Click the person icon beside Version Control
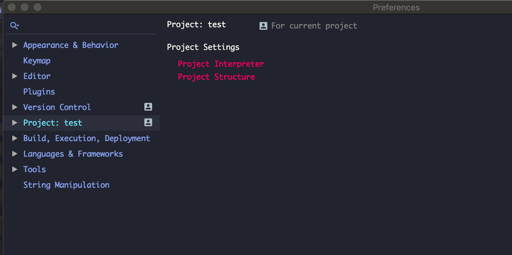This screenshot has height=255, width=512. [x=149, y=107]
